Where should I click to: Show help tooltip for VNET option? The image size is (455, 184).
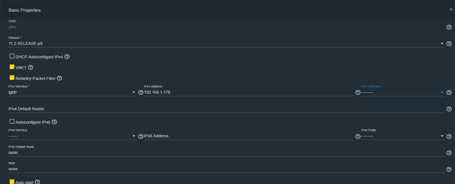point(31,67)
